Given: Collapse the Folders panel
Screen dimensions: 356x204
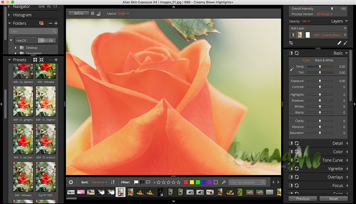Looking at the screenshot, I should (x=9, y=23).
